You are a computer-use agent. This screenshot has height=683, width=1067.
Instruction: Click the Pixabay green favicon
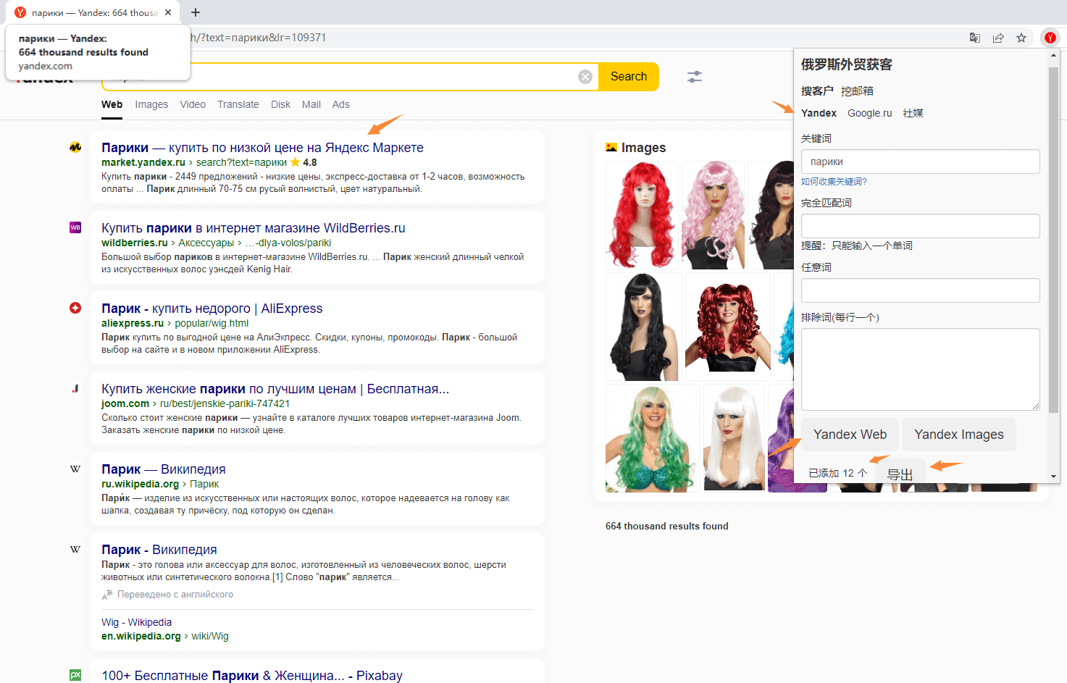tap(75, 675)
